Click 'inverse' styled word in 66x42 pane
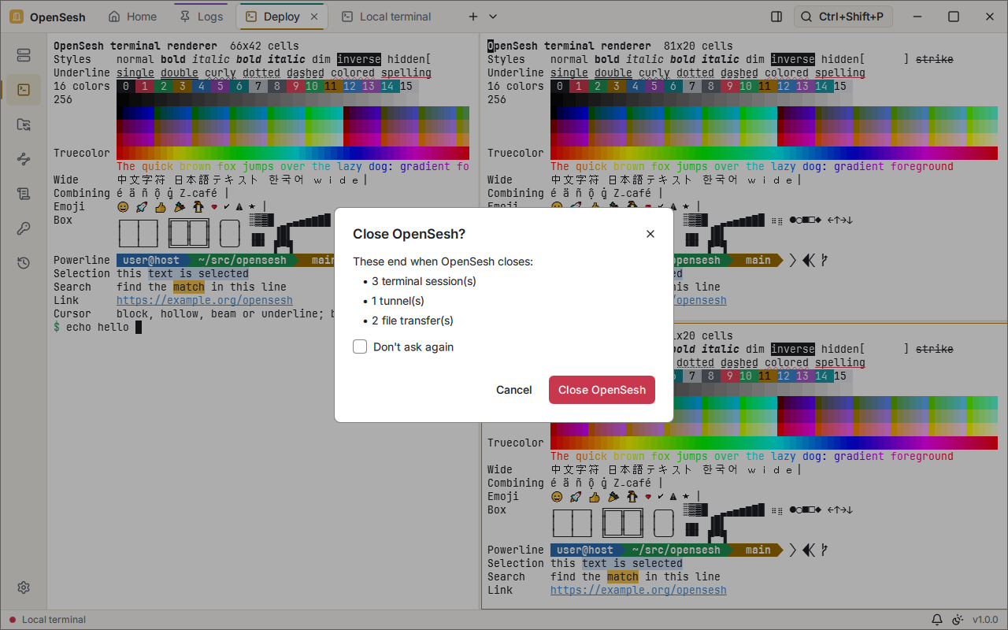Image resolution: width=1008 pixels, height=630 pixels. tap(359, 59)
